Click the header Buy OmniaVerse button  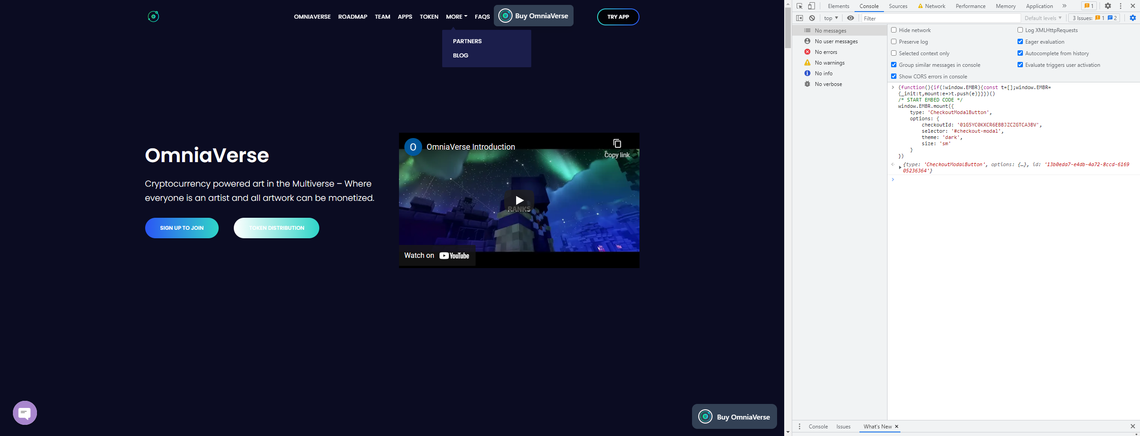click(533, 16)
